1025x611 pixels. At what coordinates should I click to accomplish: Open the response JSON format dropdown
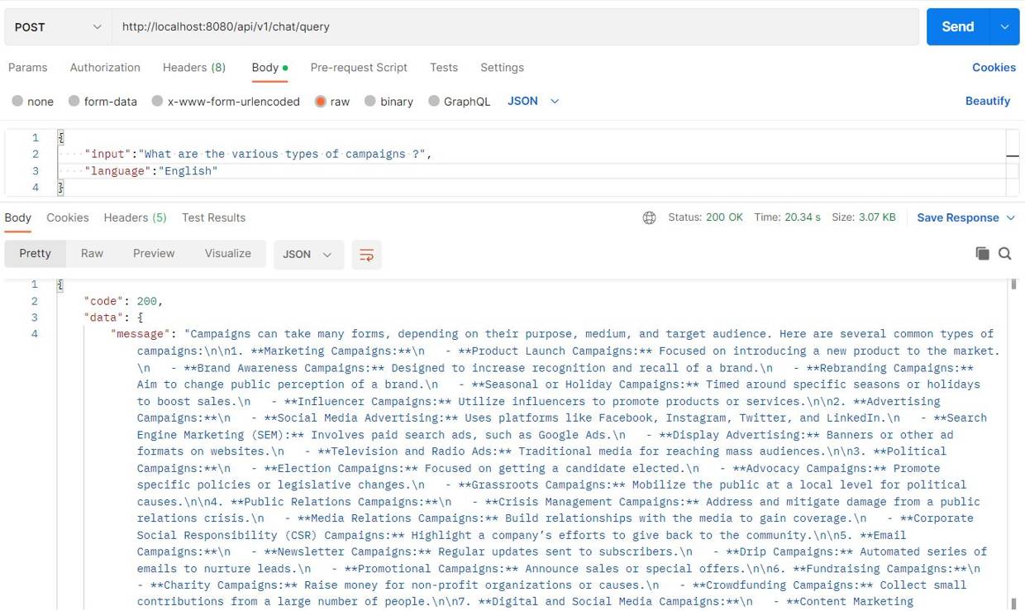coord(308,255)
